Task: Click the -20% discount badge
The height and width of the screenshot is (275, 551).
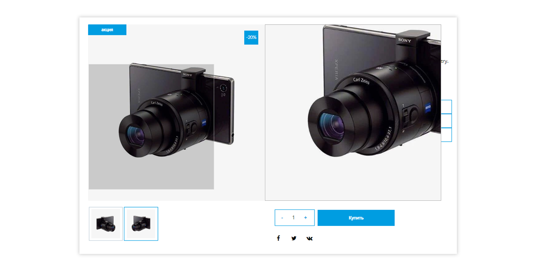Action: pyautogui.click(x=251, y=38)
